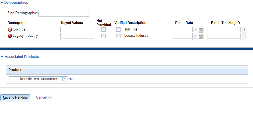Screen dimensions: 253x114
Task: Collapse the Demographics section with minus icon
Action: [x=2, y=3]
